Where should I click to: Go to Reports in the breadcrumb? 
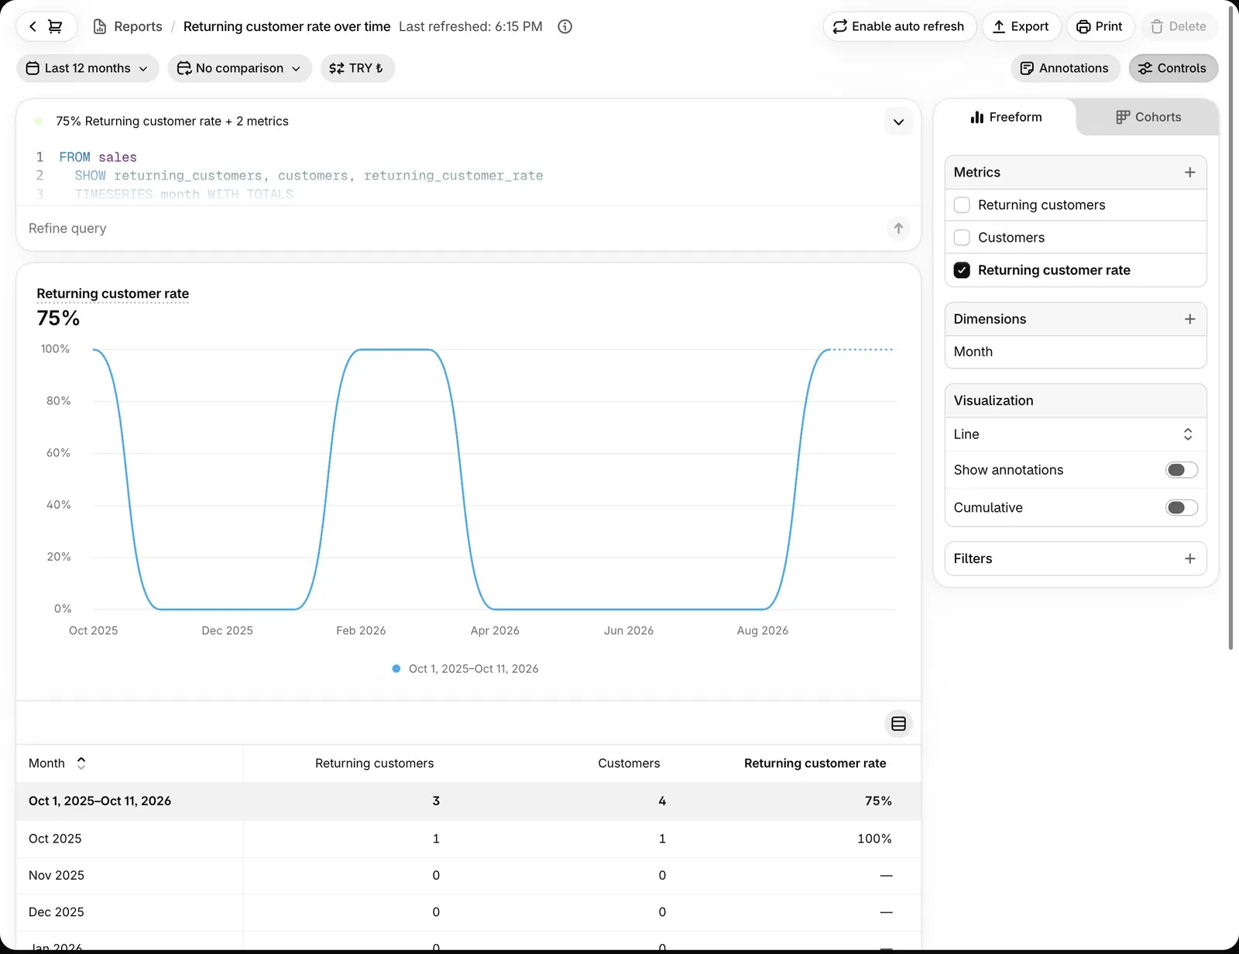pyautogui.click(x=138, y=26)
